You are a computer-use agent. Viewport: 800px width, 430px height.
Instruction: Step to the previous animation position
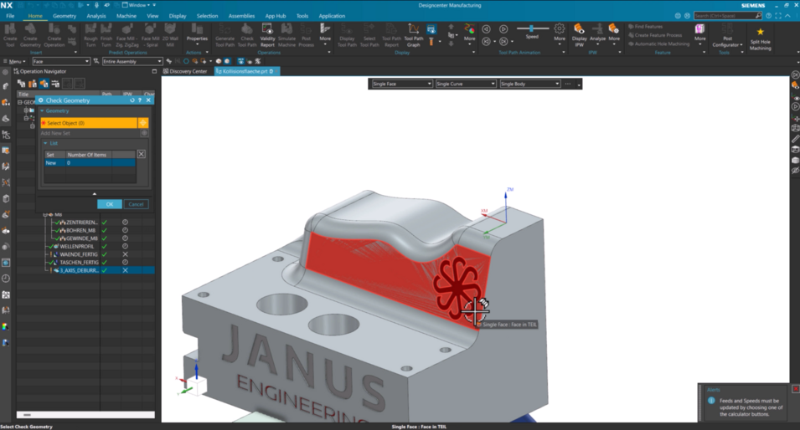tap(486, 41)
